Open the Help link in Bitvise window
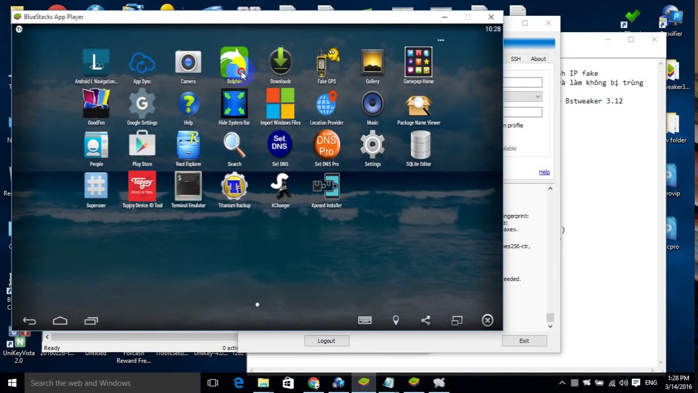Viewport: 698px width, 393px height. (544, 172)
